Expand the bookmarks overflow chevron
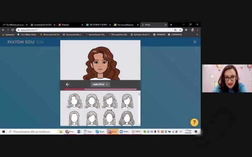 click(197, 35)
